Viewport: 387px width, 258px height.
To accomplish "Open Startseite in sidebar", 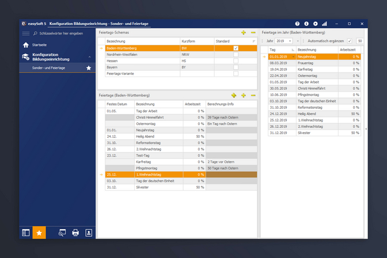I will [x=39, y=45].
